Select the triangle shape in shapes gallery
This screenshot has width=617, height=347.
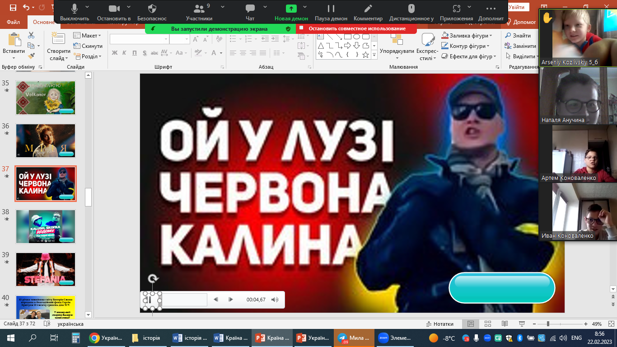point(321,46)
